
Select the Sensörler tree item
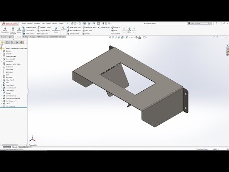click(7, 54)
